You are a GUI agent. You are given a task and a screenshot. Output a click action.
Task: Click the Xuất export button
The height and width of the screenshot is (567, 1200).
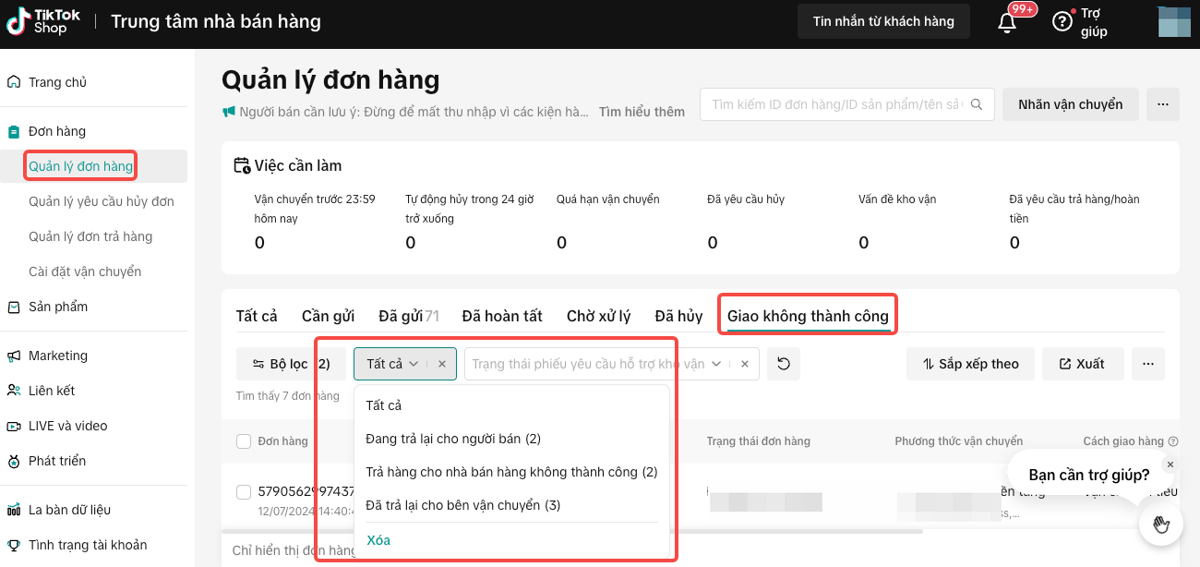pyautogui.click(x=1082, y=364)
